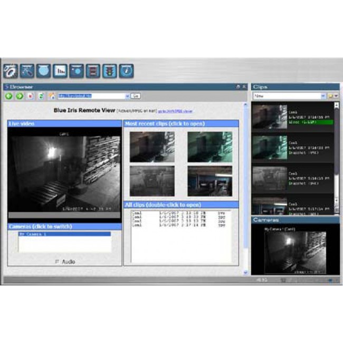The width and height of the screenshot is (343, 343).
Task: Click the browser page scroll-up arrow
Action: pos(245,105)
